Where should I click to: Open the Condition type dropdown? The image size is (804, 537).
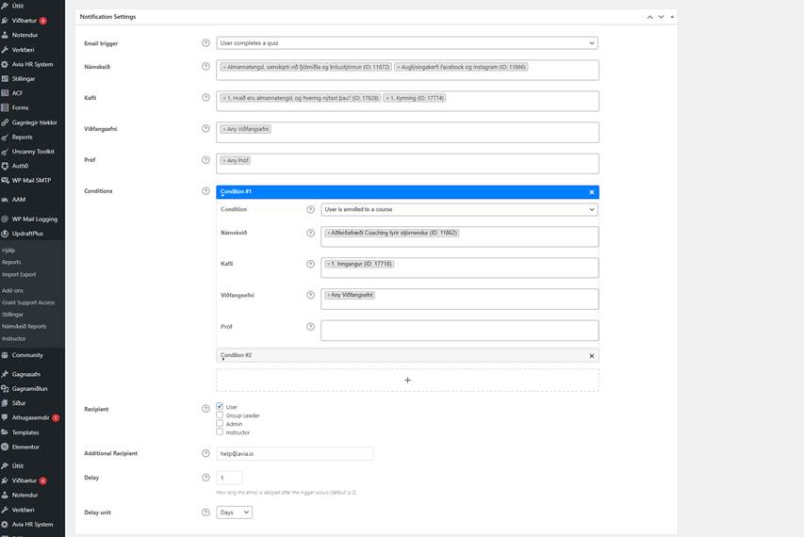pyautogui.click(x=459, y=209)
